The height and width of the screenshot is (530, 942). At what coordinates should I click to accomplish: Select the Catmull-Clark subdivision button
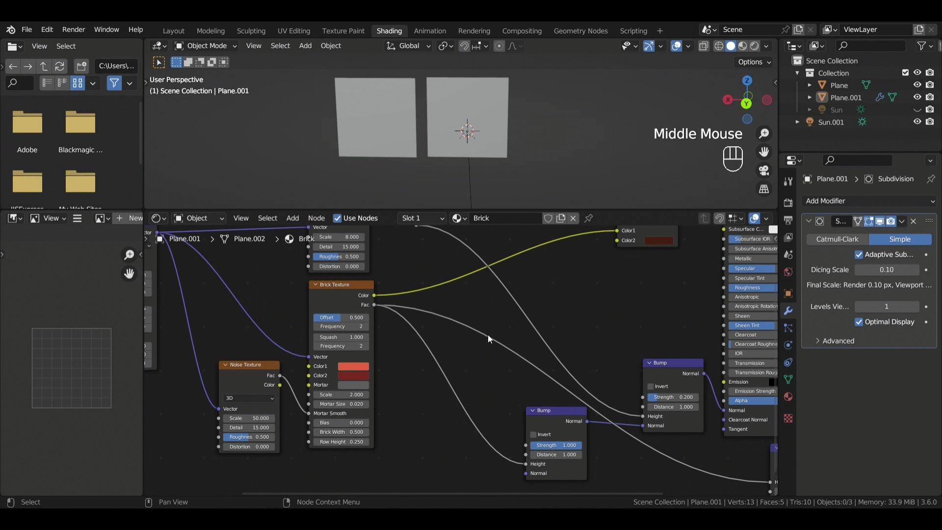click(837, 239)
